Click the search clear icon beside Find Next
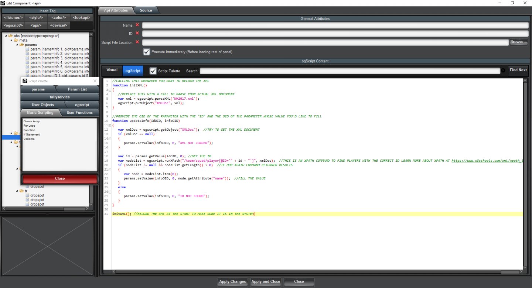This screenshot has width=532, height=288. [x=503, y=71]
